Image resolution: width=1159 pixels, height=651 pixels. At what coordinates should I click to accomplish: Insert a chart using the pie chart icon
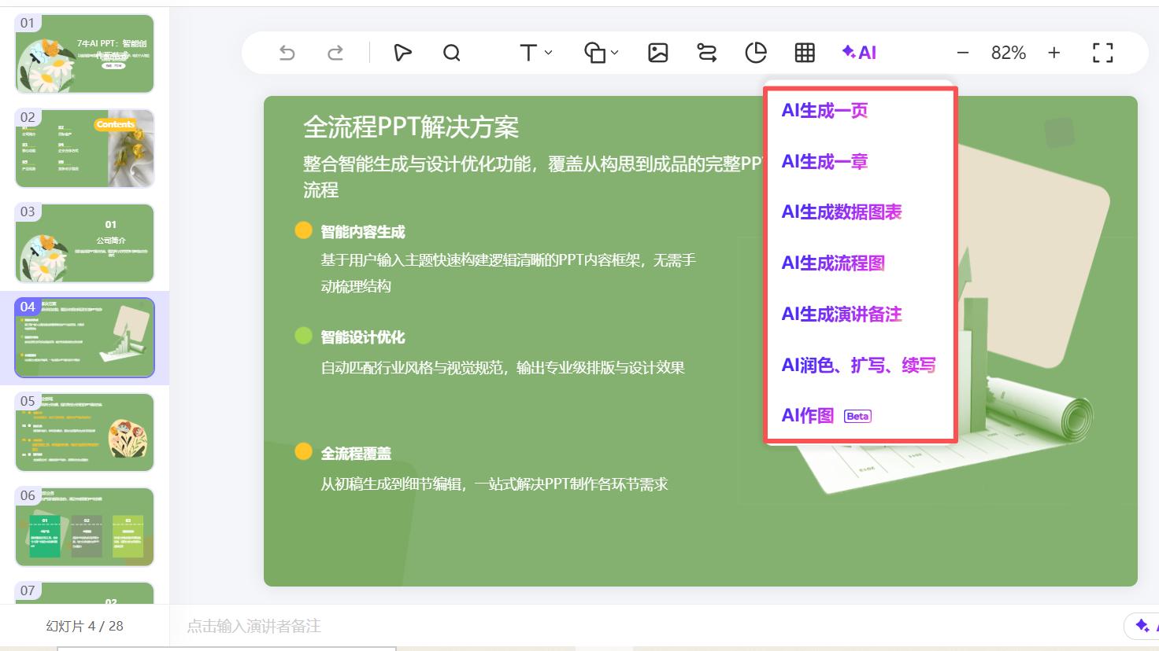tap(756, 53)
